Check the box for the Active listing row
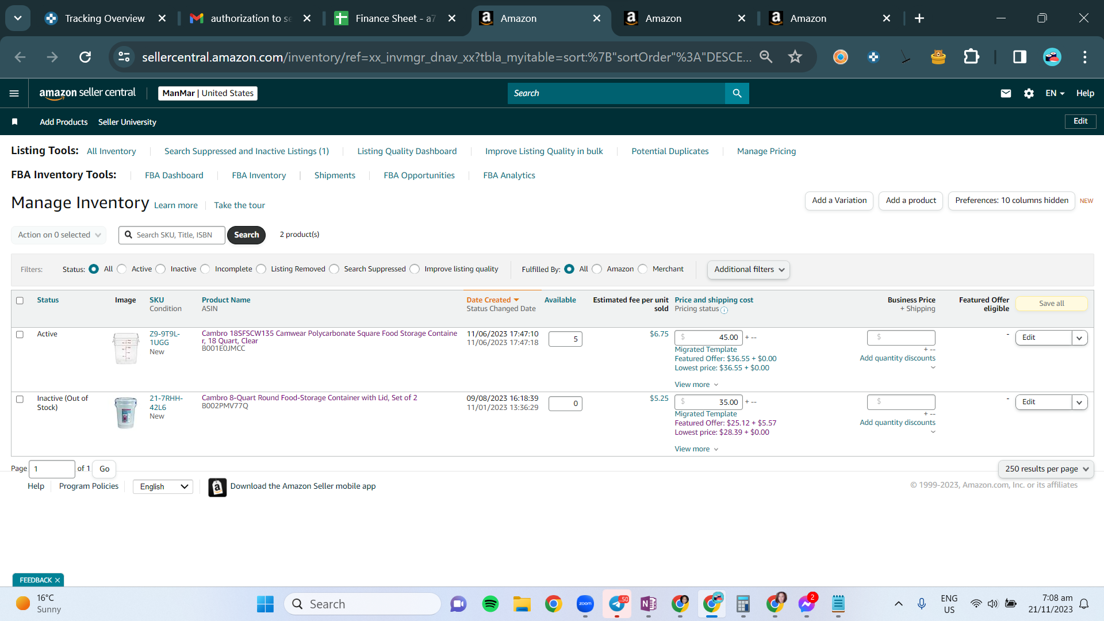Screen dimensions: 1104x621 pos(20,335)
